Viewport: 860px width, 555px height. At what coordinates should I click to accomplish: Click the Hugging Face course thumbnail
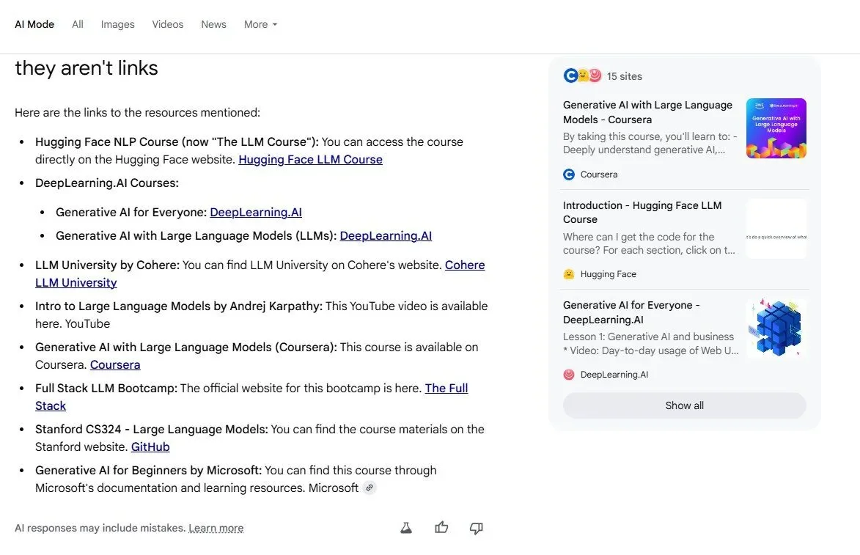tap(776, 229)
